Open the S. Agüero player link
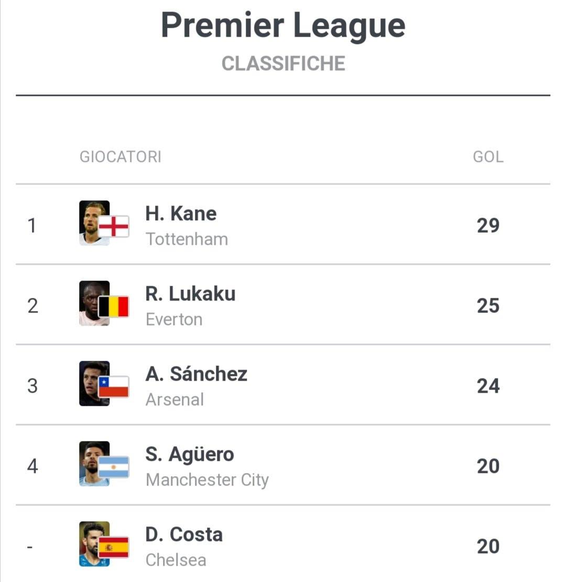Screen dimensions: 566x582 tap(190, 454)
